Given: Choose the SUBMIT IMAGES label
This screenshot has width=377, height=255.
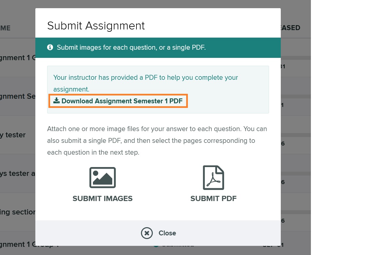Looking at the screenshot, I should tap(103, 198).
